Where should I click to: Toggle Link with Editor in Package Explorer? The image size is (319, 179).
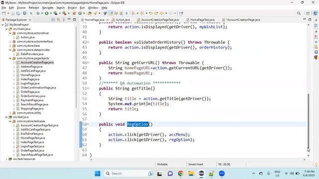[x=58, y=20]
